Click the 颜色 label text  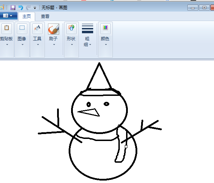[105, 39]
